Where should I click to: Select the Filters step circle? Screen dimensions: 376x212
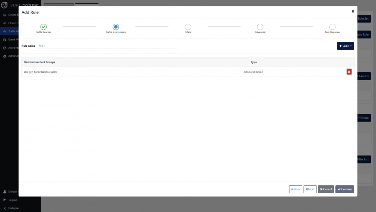(188, 27)
